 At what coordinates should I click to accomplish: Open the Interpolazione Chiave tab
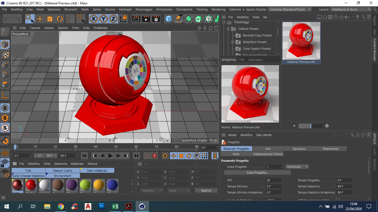pos(268,154)
